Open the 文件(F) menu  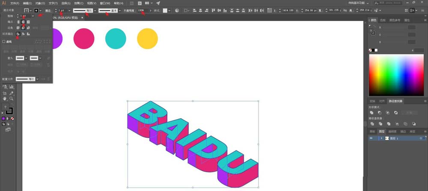(15, 3)
